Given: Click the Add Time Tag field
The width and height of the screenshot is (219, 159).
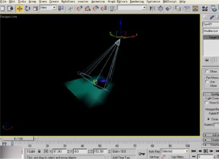Looking at the screenshot, I should click(121, 157).
